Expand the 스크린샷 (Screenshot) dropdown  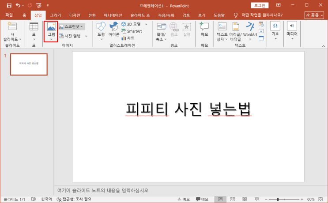tap(82, 26)
